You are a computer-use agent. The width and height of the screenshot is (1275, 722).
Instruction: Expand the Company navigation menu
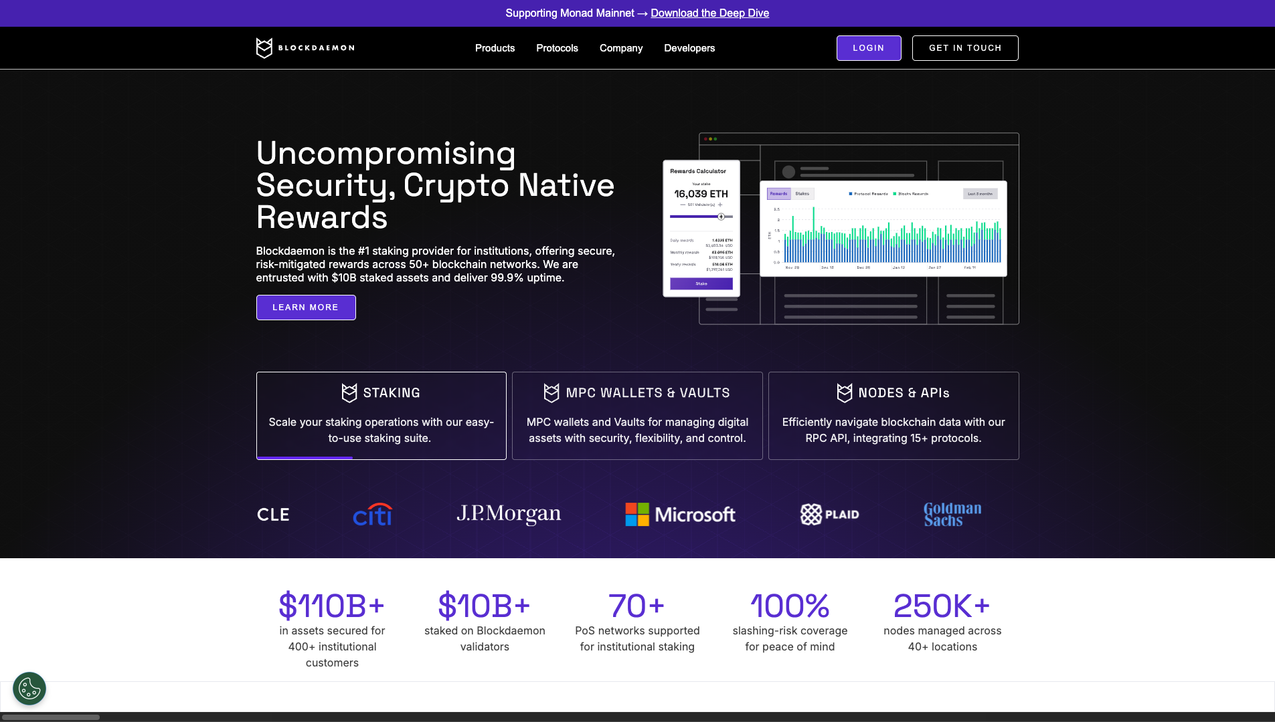(620, 47)
